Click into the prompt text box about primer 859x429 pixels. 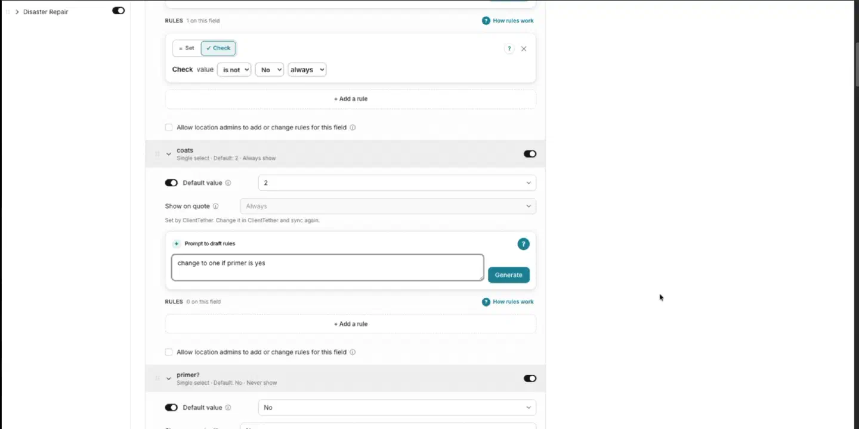[327, 267]
